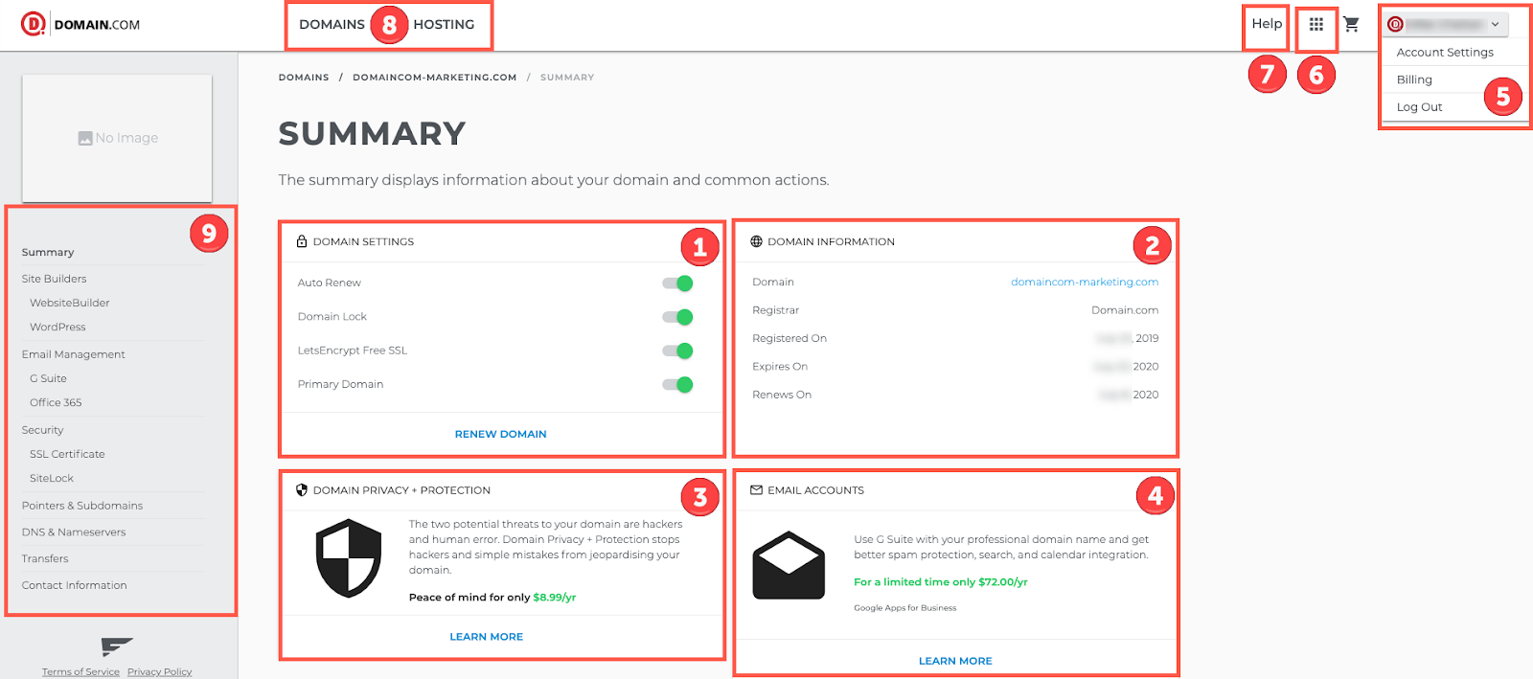Open Help in the top bar

(1267, 24)
